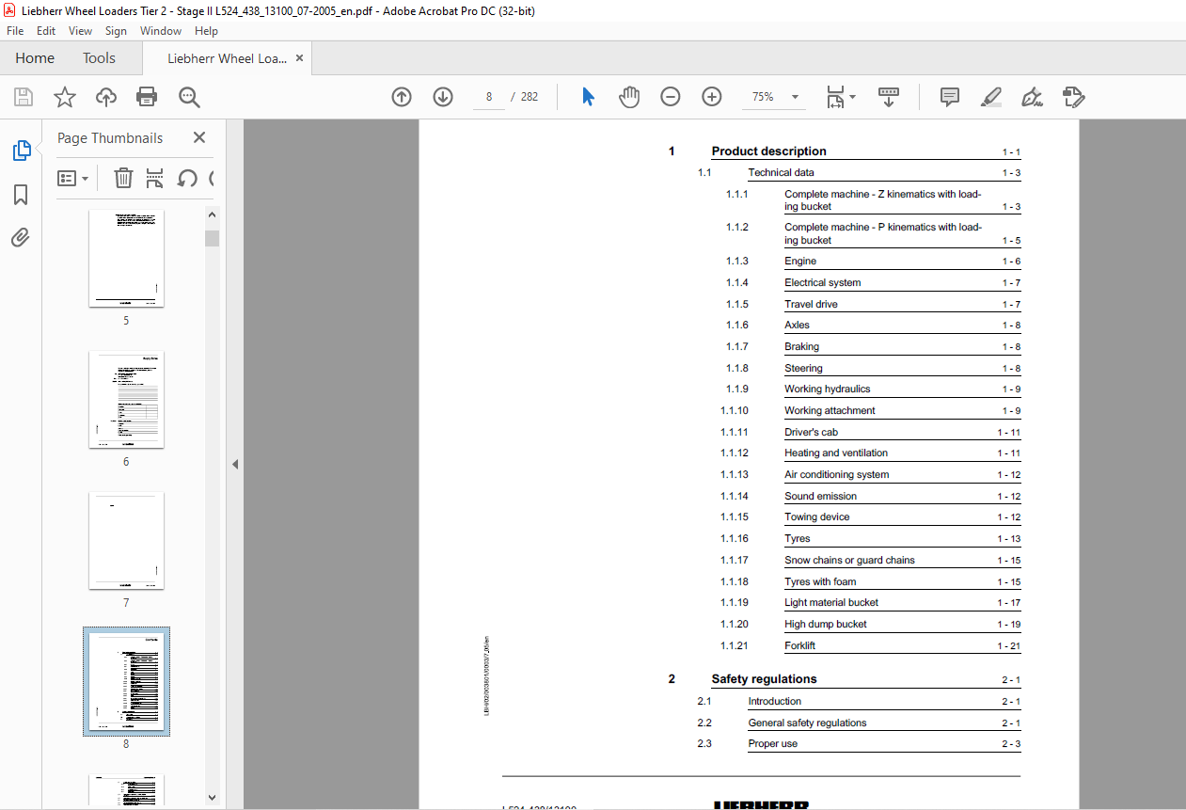Switch to the Home tab
1186x810 pixels.
[35, 58]
